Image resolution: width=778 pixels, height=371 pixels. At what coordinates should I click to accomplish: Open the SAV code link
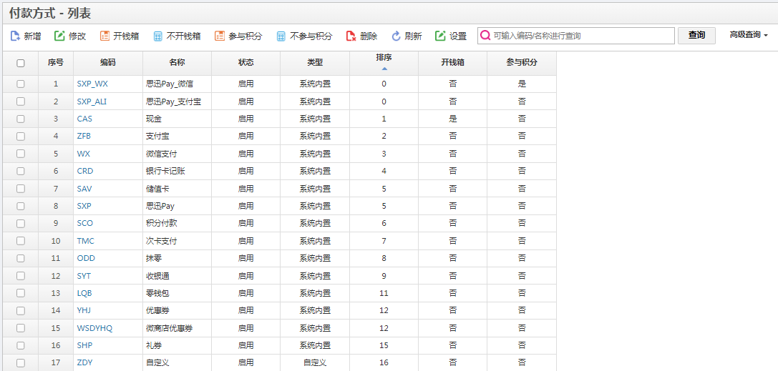click(84, 189)
